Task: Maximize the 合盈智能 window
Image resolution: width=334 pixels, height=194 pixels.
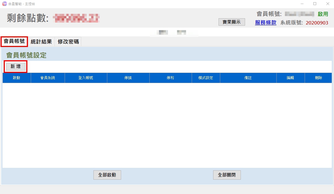Action: [315, 4]
